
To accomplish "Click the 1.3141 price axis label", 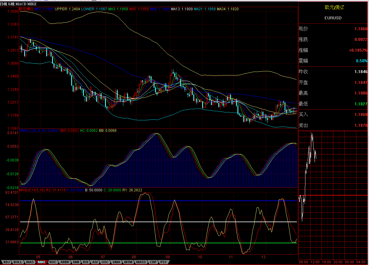I will point(12,37).
